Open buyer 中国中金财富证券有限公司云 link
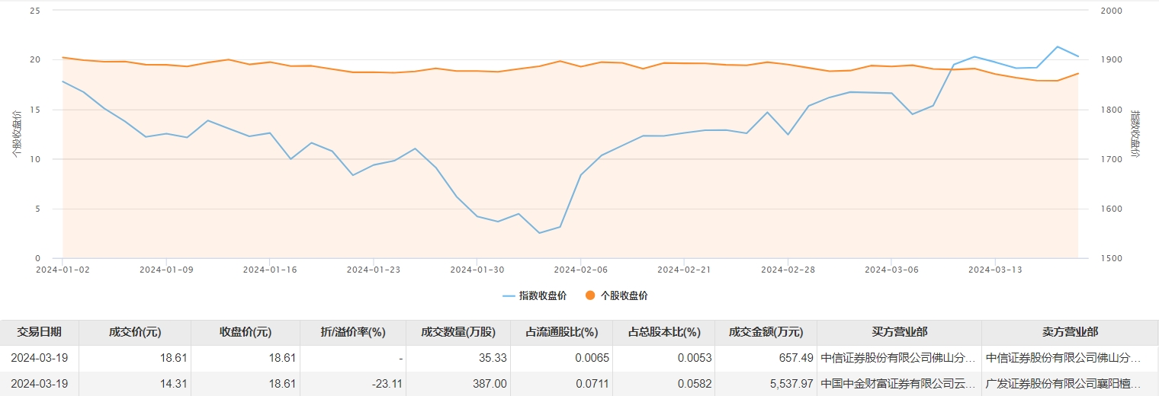The image size is (1159, 396). [x=898, y=384]
